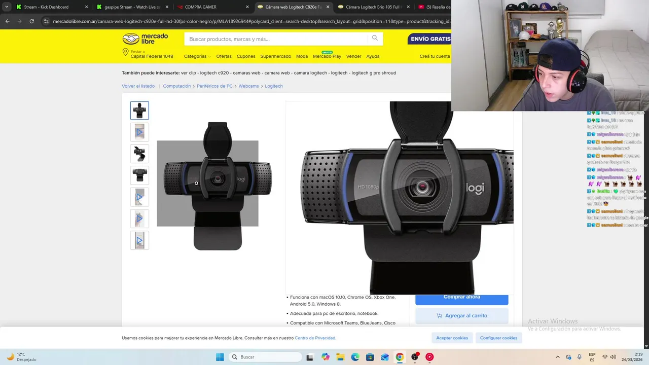Go back with the browser back arrow

(x=7, y=21)
